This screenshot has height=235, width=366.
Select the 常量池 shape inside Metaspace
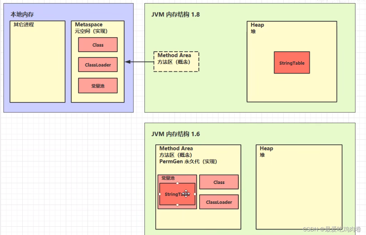click(98, 86)
